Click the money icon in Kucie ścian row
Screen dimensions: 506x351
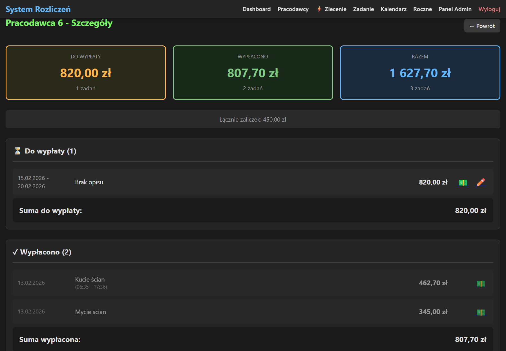480,283
